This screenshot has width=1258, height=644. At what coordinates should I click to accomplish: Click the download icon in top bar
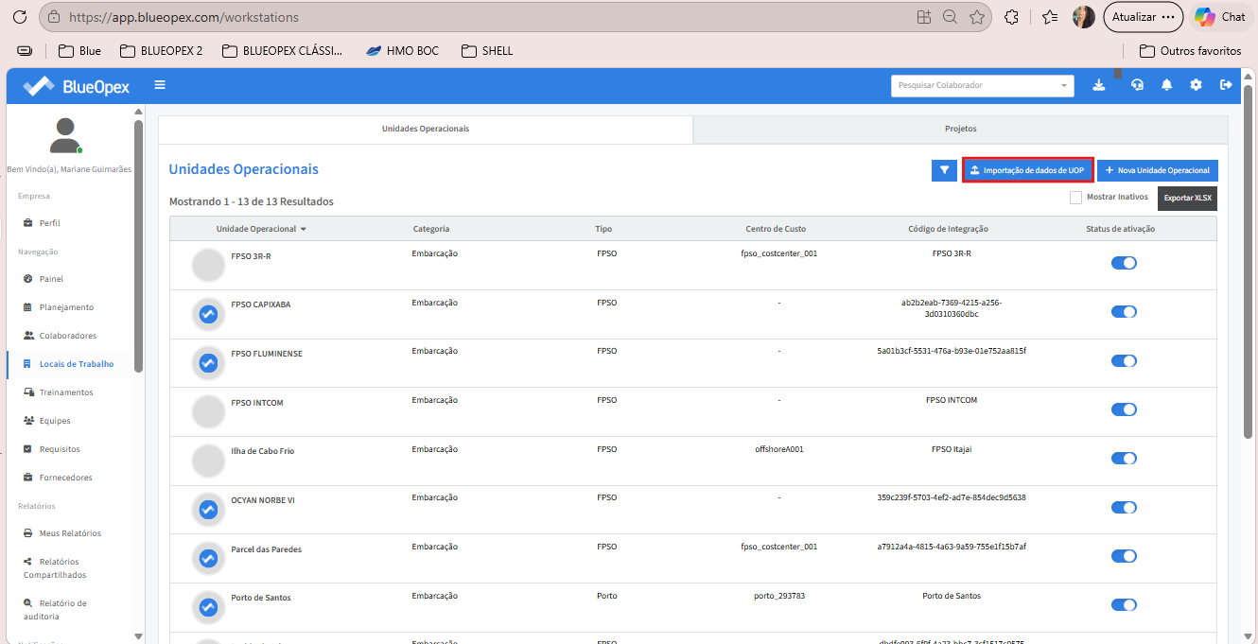(1098, 85)
